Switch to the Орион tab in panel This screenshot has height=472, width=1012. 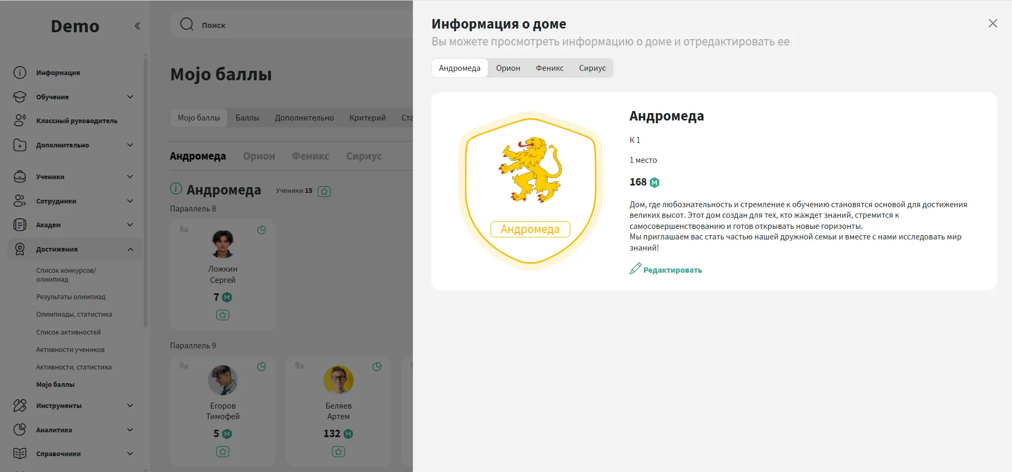(508, 68)
